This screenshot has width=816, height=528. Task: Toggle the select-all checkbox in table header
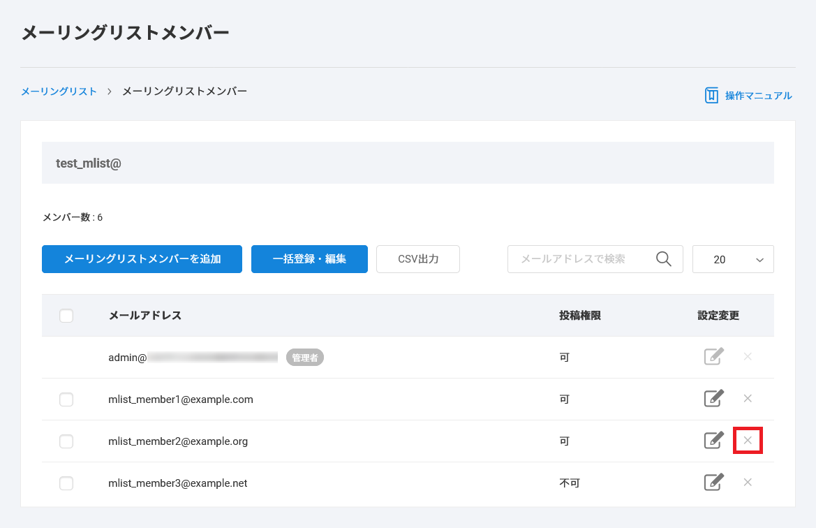(x=66, y=316)
